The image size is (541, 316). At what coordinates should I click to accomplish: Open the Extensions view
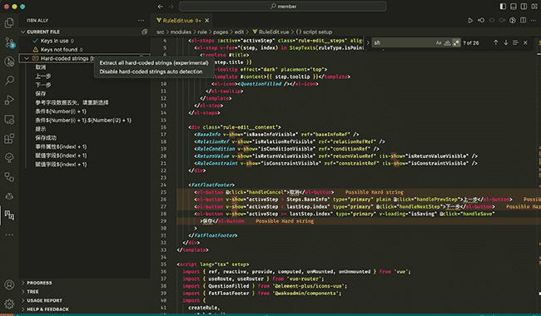click(x=9, y=139)
